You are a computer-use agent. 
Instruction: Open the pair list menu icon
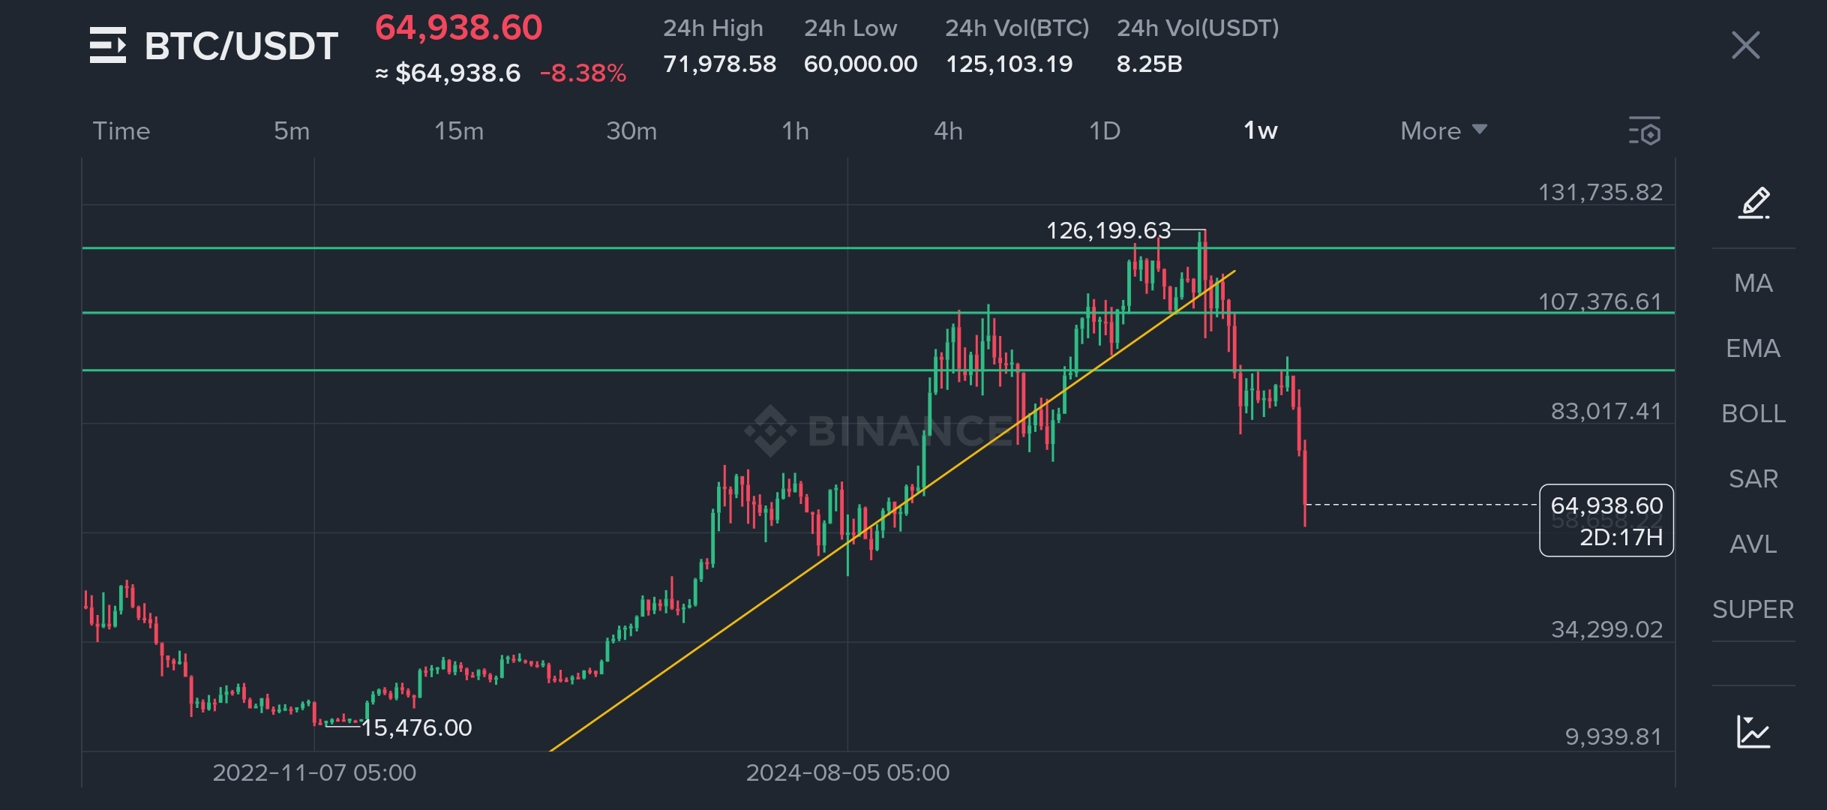tap(108, 45)
